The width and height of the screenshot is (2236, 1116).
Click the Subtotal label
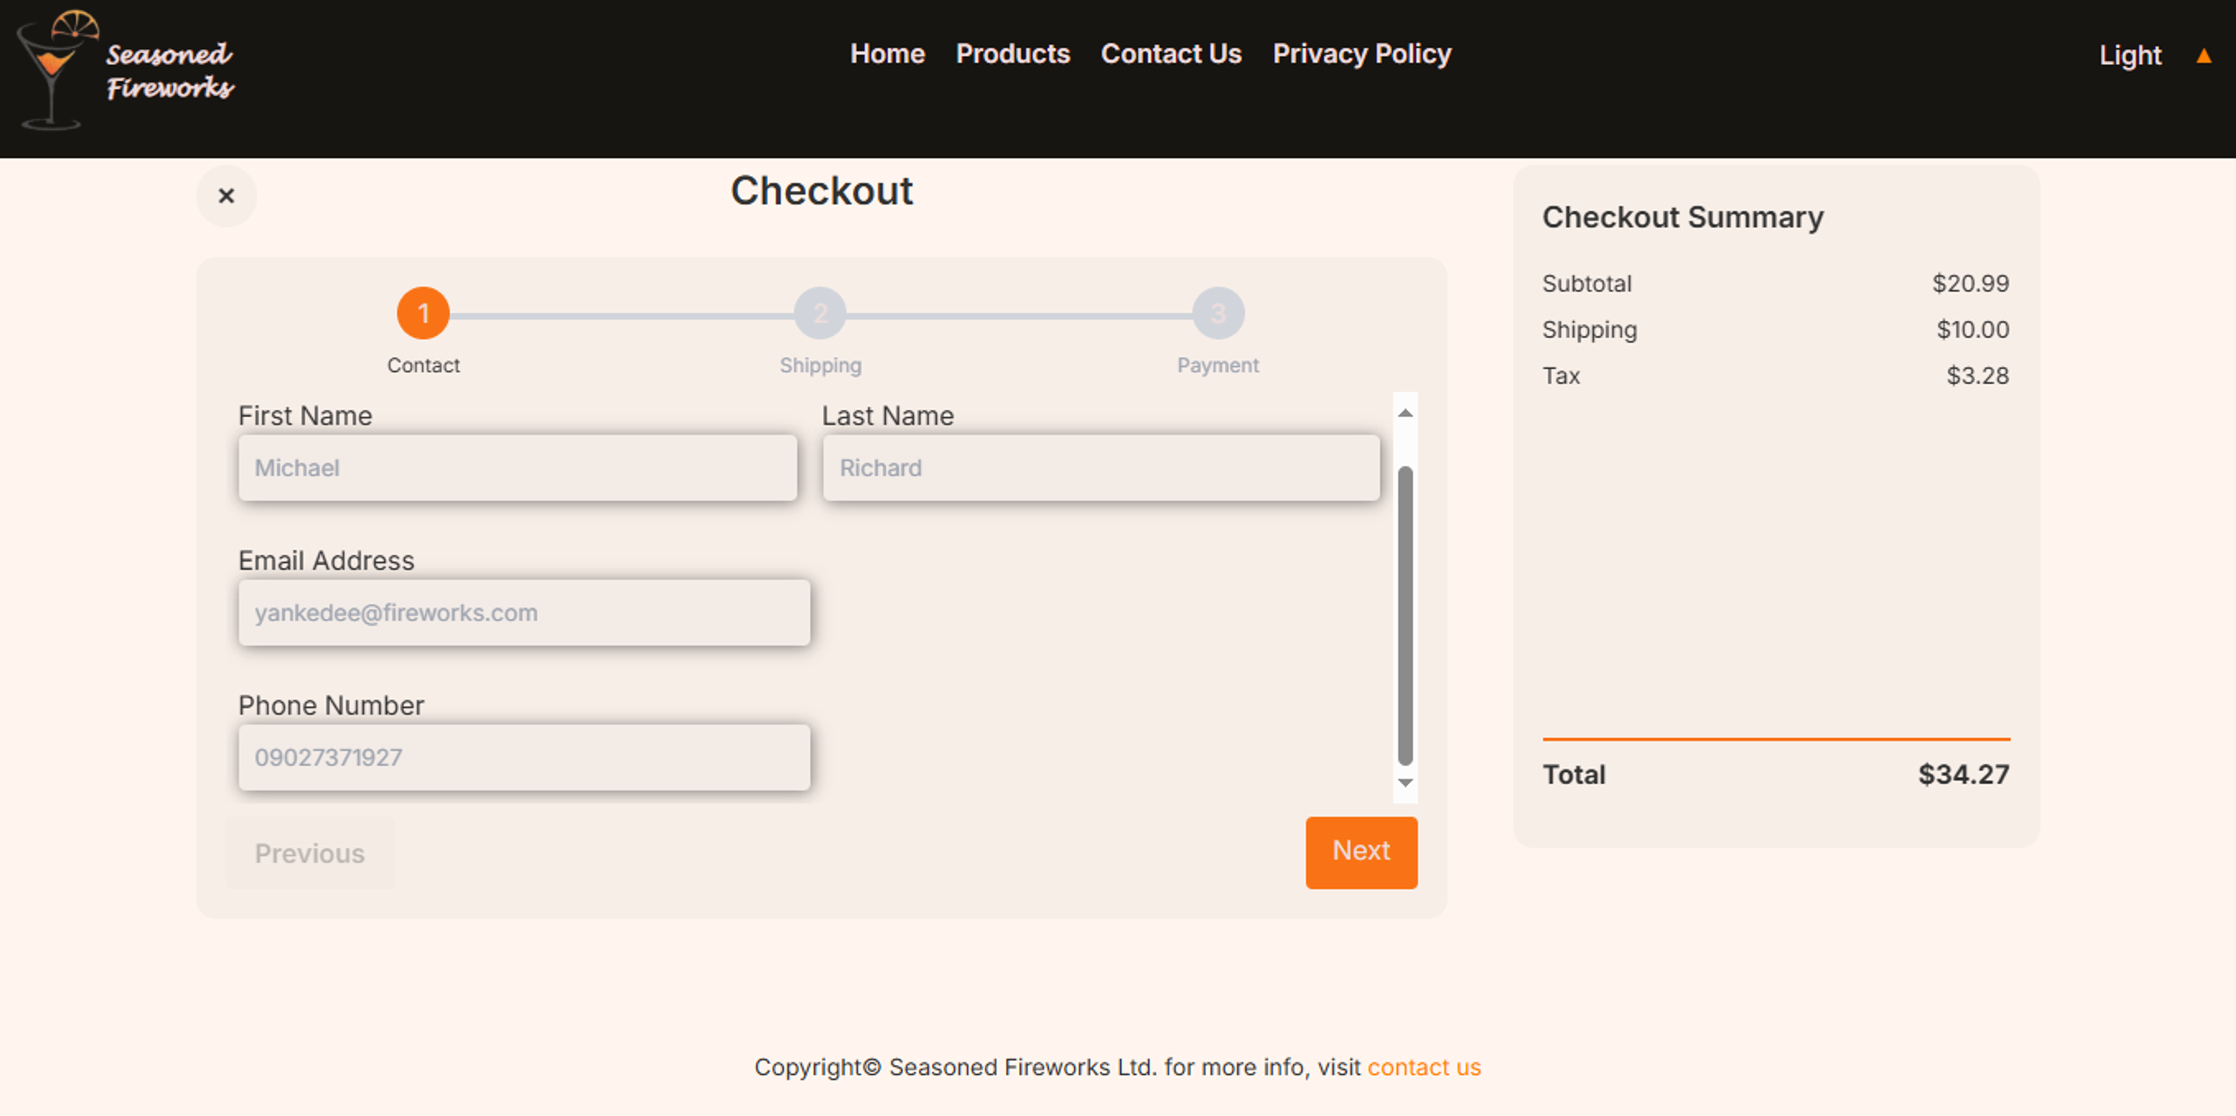(x=1586, y=284)
